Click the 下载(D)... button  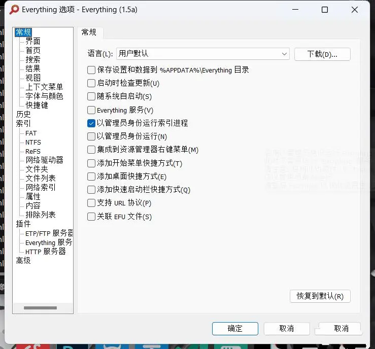pos(322,54)
